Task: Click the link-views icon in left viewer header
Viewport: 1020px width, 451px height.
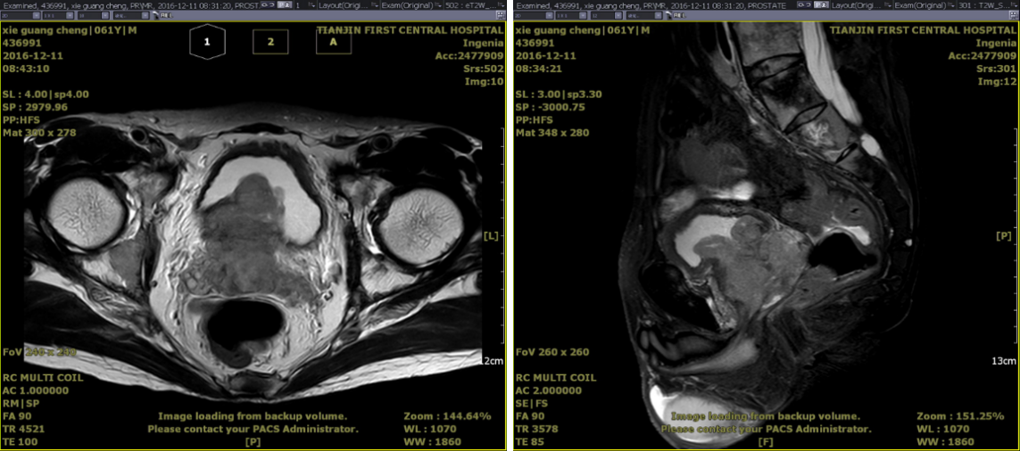Action: (269, 4)
